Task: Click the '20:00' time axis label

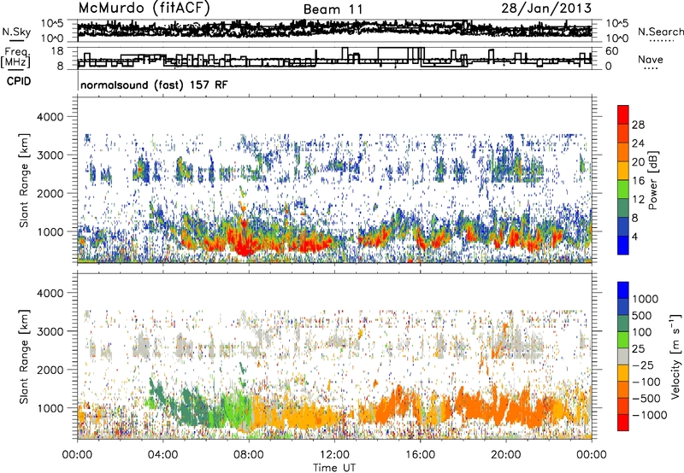Action: pos(505,455)
